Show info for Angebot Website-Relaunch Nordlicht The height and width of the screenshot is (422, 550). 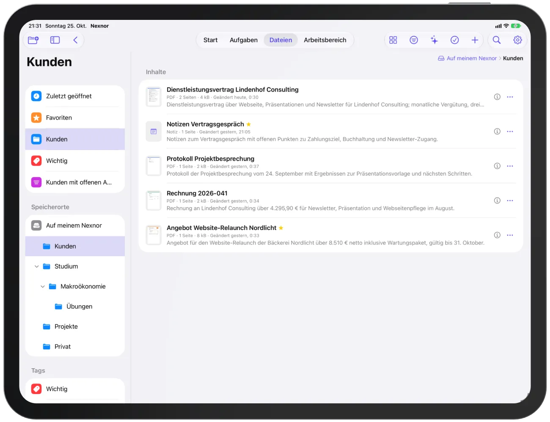tap(498, 235)
